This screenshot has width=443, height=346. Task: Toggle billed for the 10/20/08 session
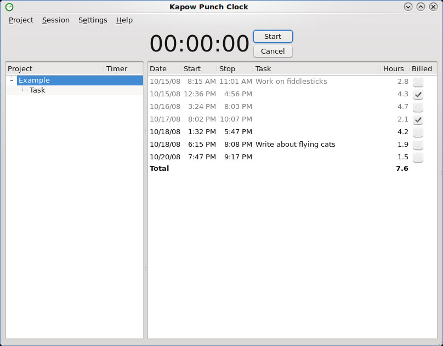pos(418,157)
